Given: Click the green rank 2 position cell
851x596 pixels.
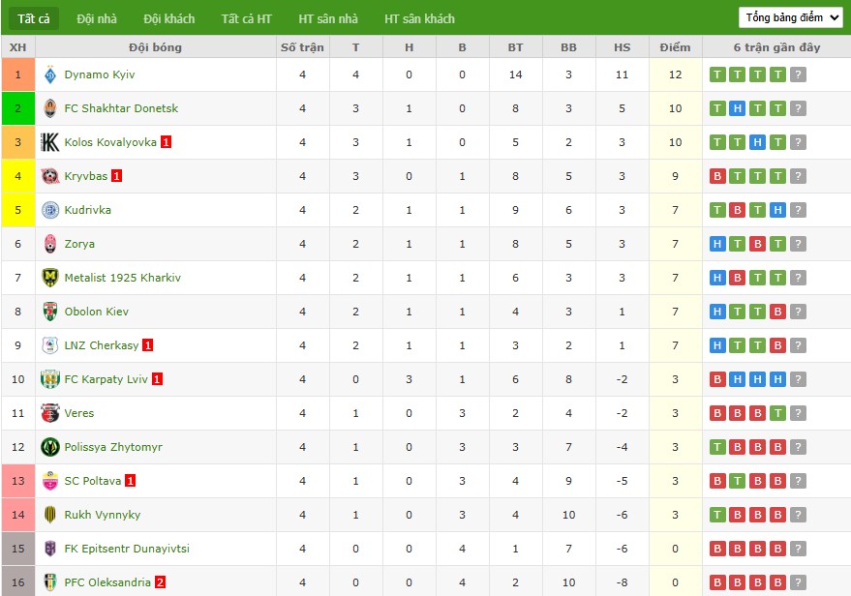Looking at the screenshot, I should click(x=17, y=108).
